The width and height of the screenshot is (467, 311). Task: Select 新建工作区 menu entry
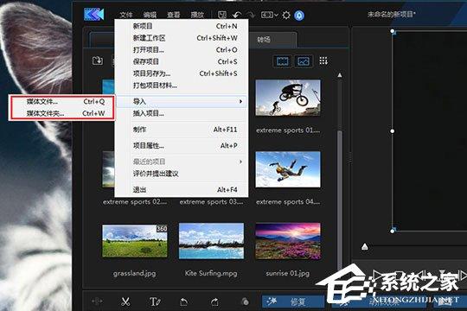click(182, 38)
